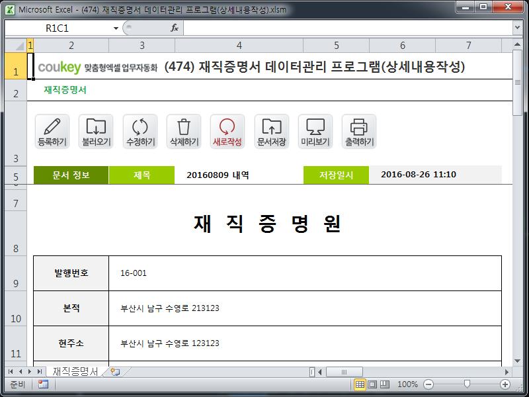
Task: Click the 등록하기 pencil icon button
Action: pyautogui.click(x=52, y=132)
